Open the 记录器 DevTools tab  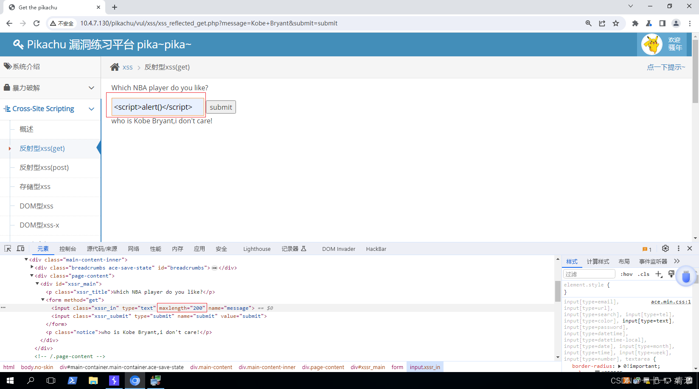[x=294, y=249]
